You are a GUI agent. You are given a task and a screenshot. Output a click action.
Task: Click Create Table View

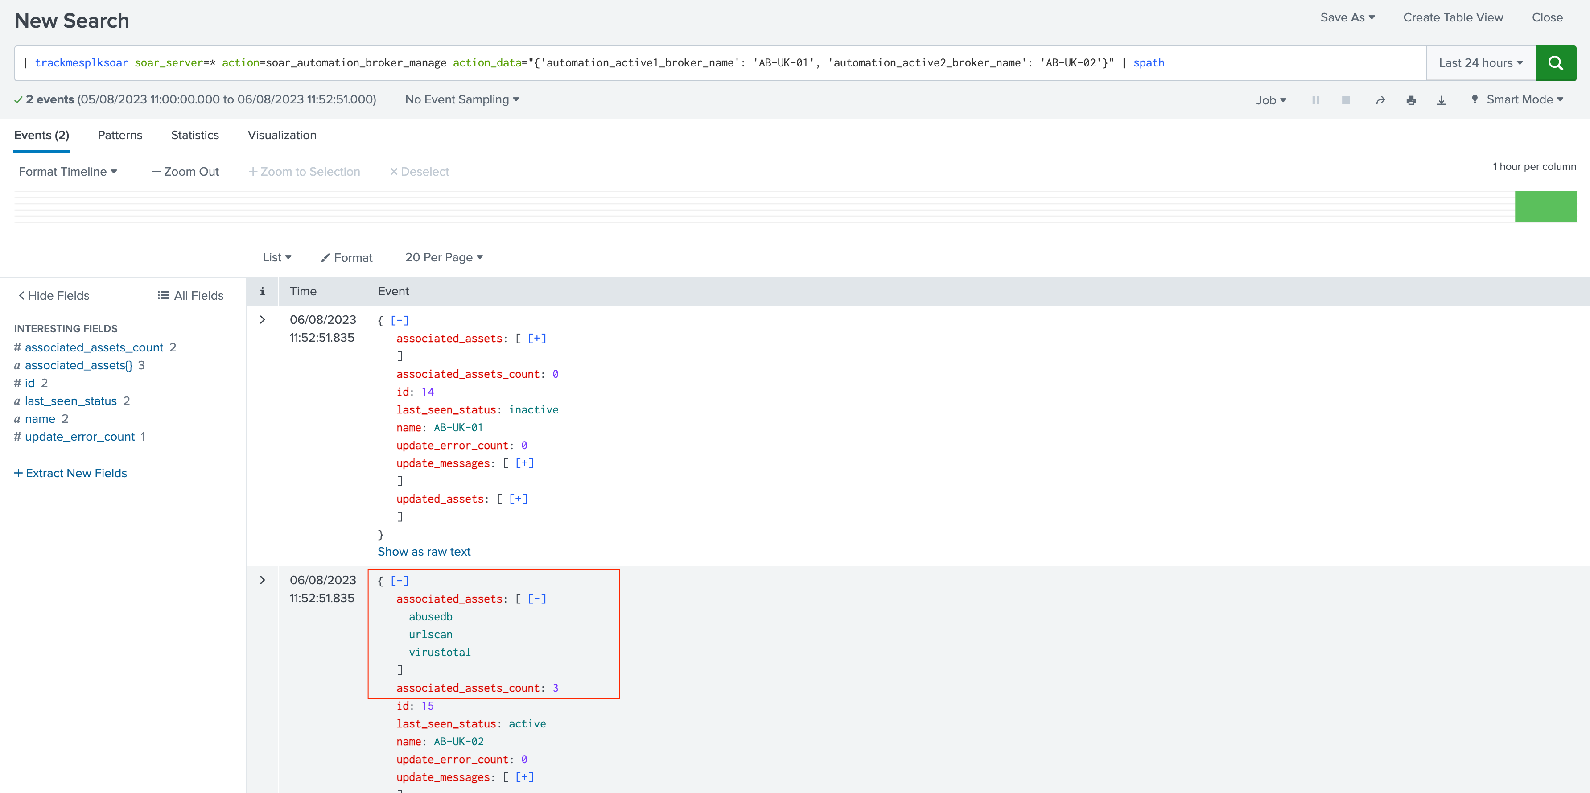click(x=1453, y=17)
